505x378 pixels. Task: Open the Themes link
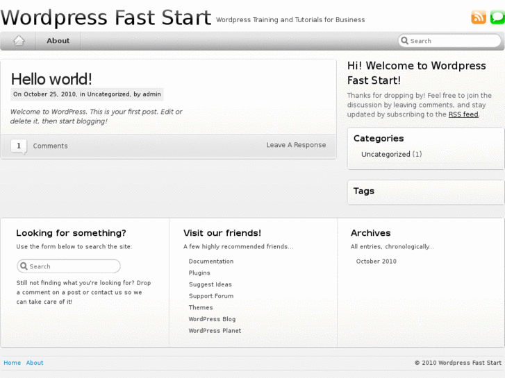[x=201, y=307]
